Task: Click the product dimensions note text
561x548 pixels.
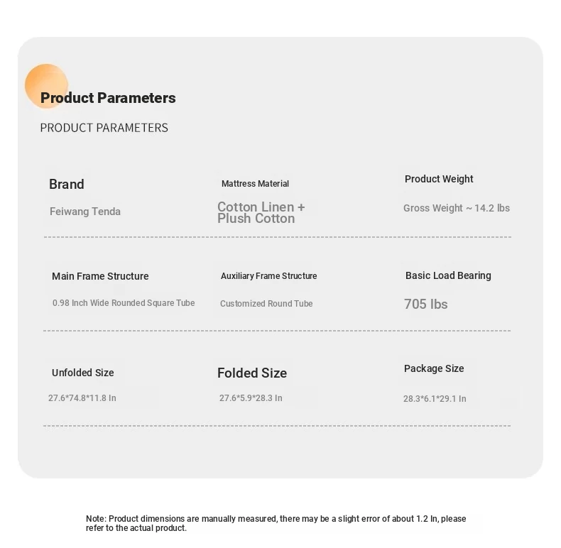Action: pyautogui.click(x=276, y=523)
